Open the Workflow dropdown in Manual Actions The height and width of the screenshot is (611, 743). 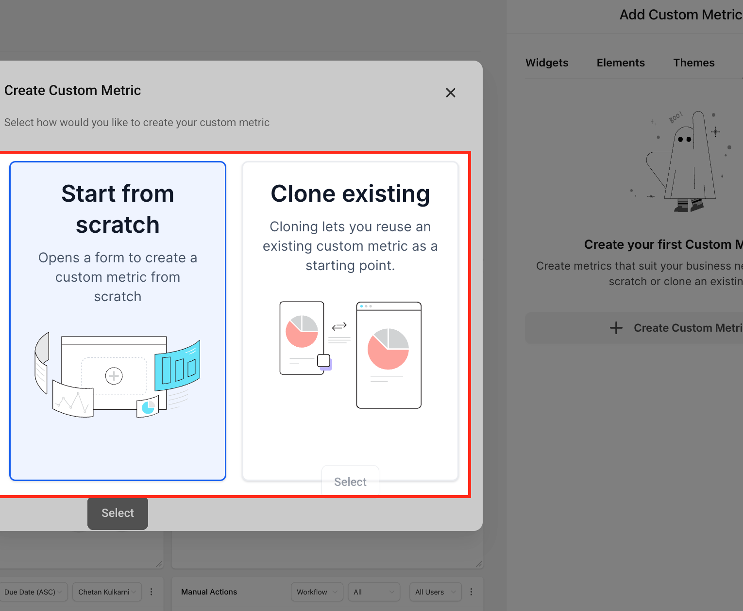(317, 592)
